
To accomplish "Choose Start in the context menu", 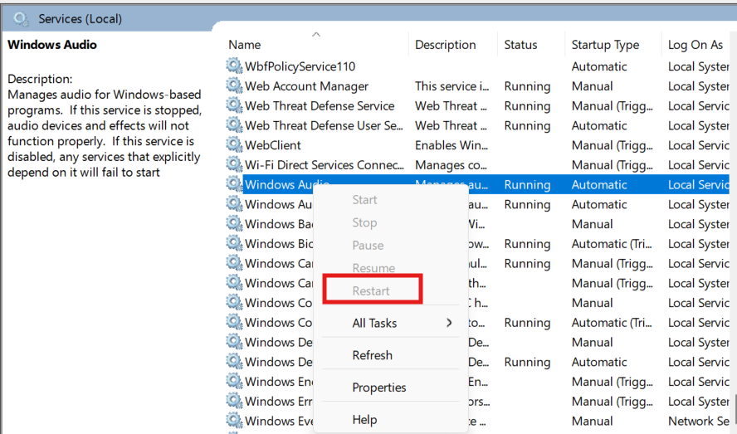I will coord(364,200).
